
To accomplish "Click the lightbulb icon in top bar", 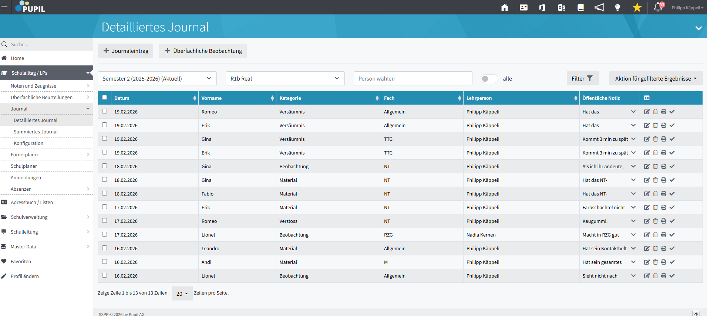I will [x=617, y=8].
